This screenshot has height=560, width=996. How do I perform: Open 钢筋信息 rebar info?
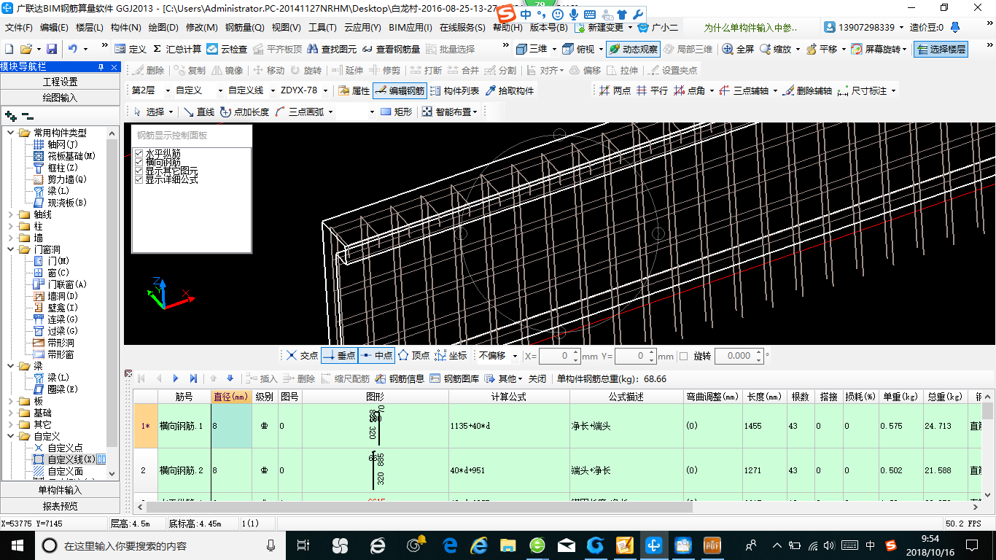pos(400,378)
